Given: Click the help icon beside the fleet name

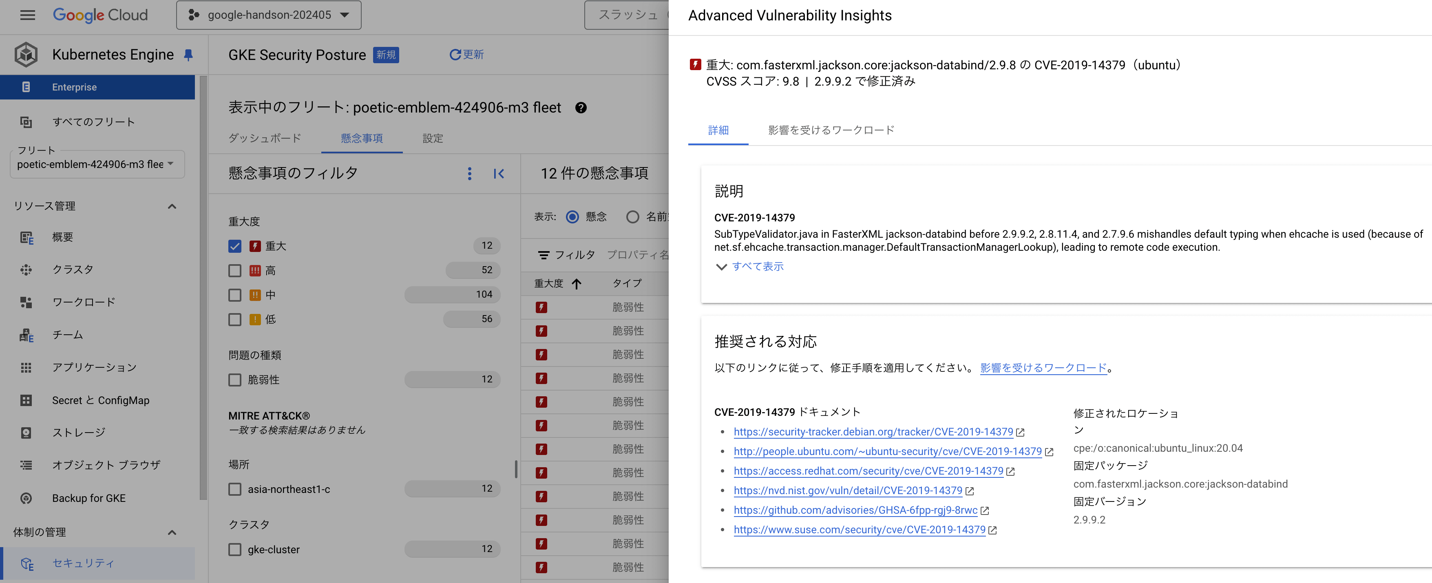Looking at the screenshot, I should tap(581, 108).
